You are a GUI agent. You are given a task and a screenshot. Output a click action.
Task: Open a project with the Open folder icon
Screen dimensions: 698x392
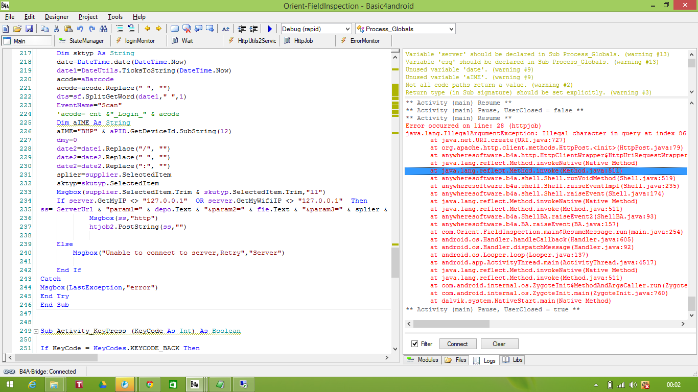click(x=18, y=29)
